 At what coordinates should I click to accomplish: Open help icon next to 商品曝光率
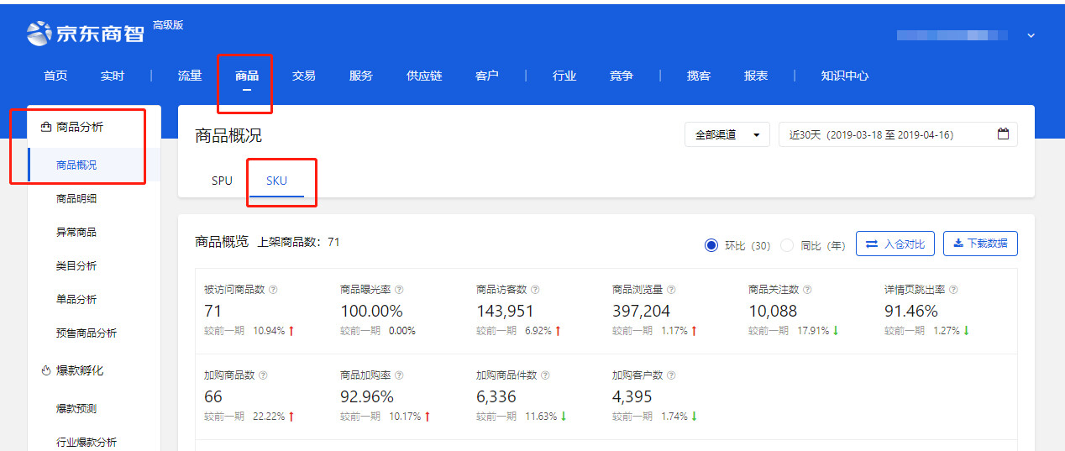pos(398,290)
